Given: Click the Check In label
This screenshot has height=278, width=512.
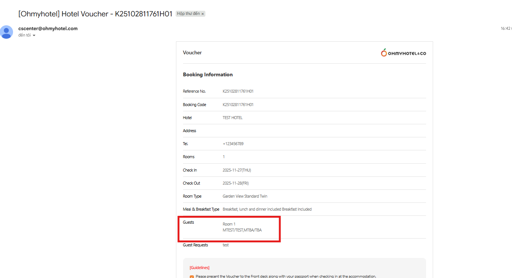Looking at the screenshot, I should pos(190,170).
